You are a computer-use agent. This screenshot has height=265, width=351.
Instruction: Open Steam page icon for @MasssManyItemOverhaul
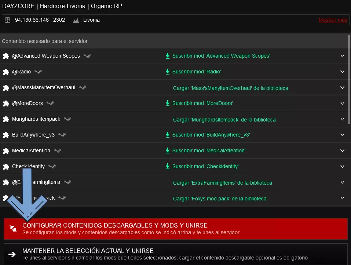pyautogui.click(x=83, y=87)
